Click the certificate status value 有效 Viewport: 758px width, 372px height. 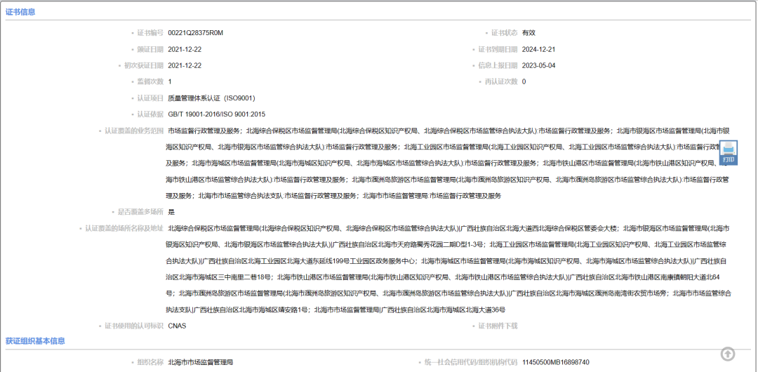coord(528,33)
